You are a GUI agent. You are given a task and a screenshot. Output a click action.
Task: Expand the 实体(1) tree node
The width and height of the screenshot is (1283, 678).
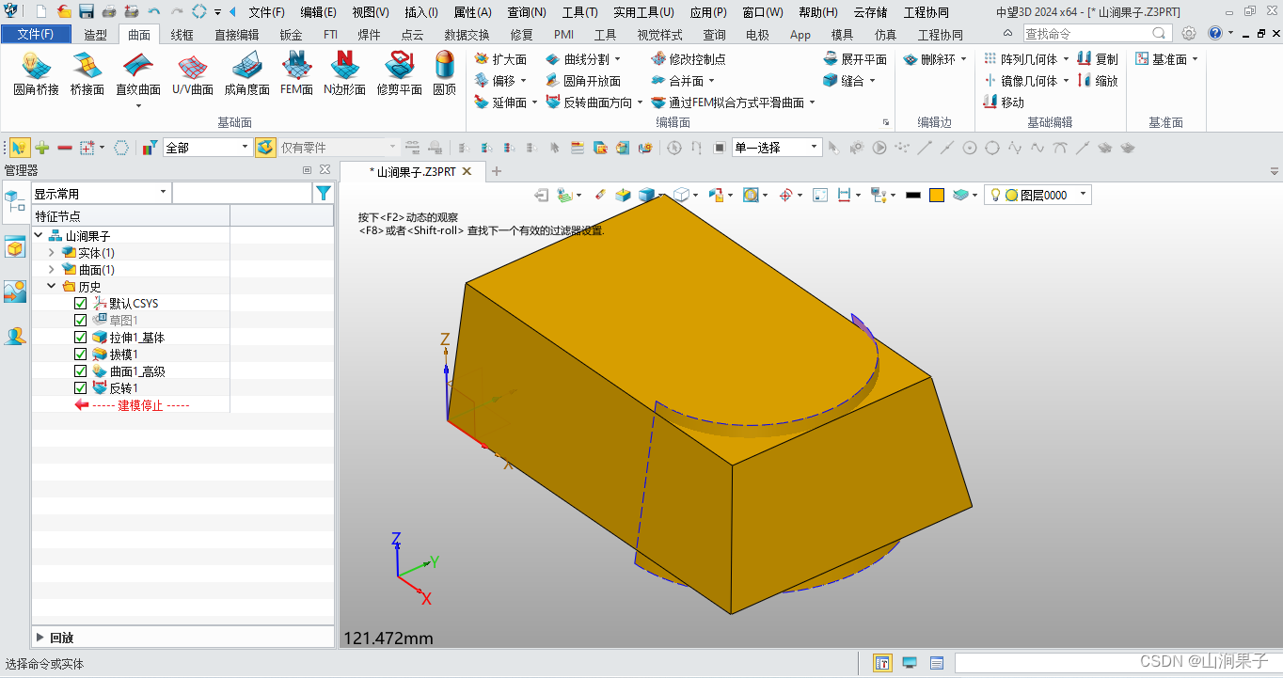click(x=52, y=253)
